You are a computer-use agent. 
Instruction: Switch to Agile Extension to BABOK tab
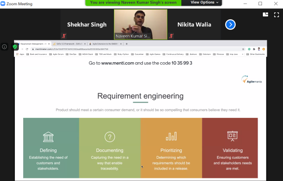click(x=105, y=44)
